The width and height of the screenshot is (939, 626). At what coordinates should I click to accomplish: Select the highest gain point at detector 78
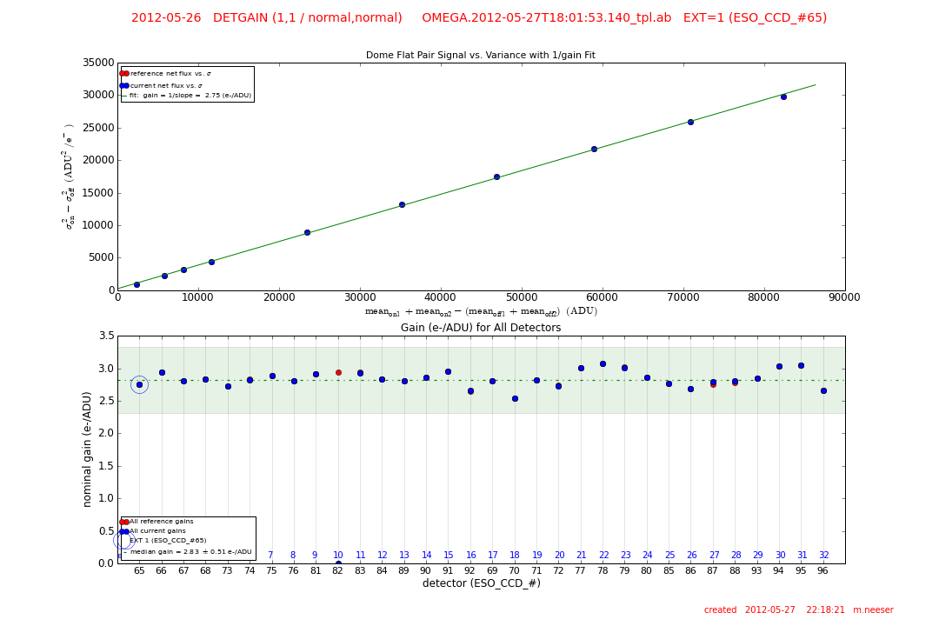click(x=603, y=363)
